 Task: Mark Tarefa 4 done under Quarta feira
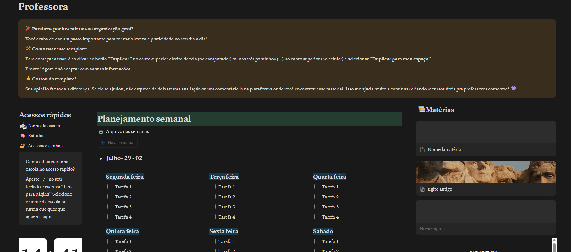(317, 217)
